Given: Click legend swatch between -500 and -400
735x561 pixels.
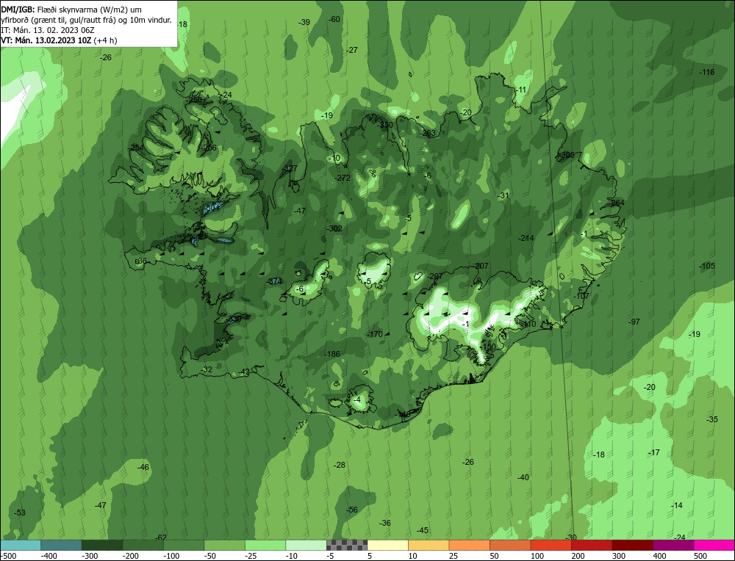Looking at the screenshot, I should (x=21, y=545).
